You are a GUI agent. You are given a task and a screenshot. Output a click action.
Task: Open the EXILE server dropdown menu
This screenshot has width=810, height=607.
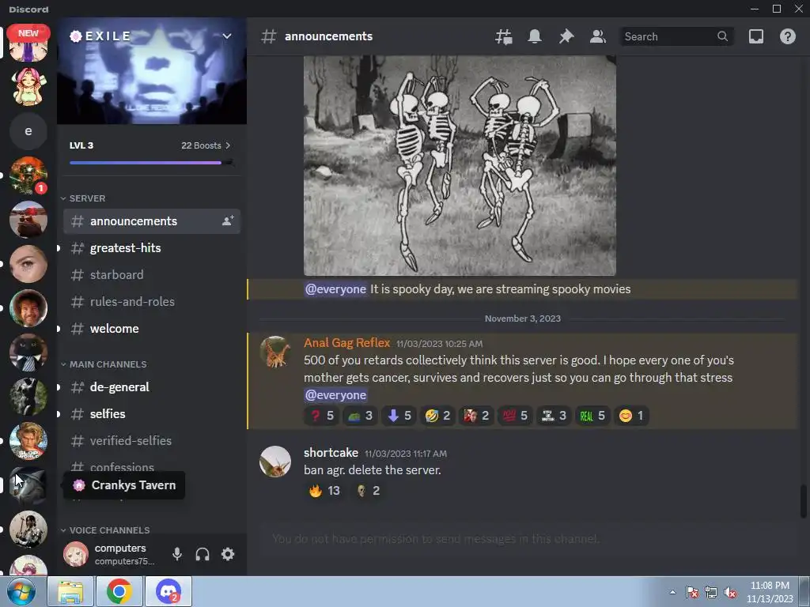[226, 36]
